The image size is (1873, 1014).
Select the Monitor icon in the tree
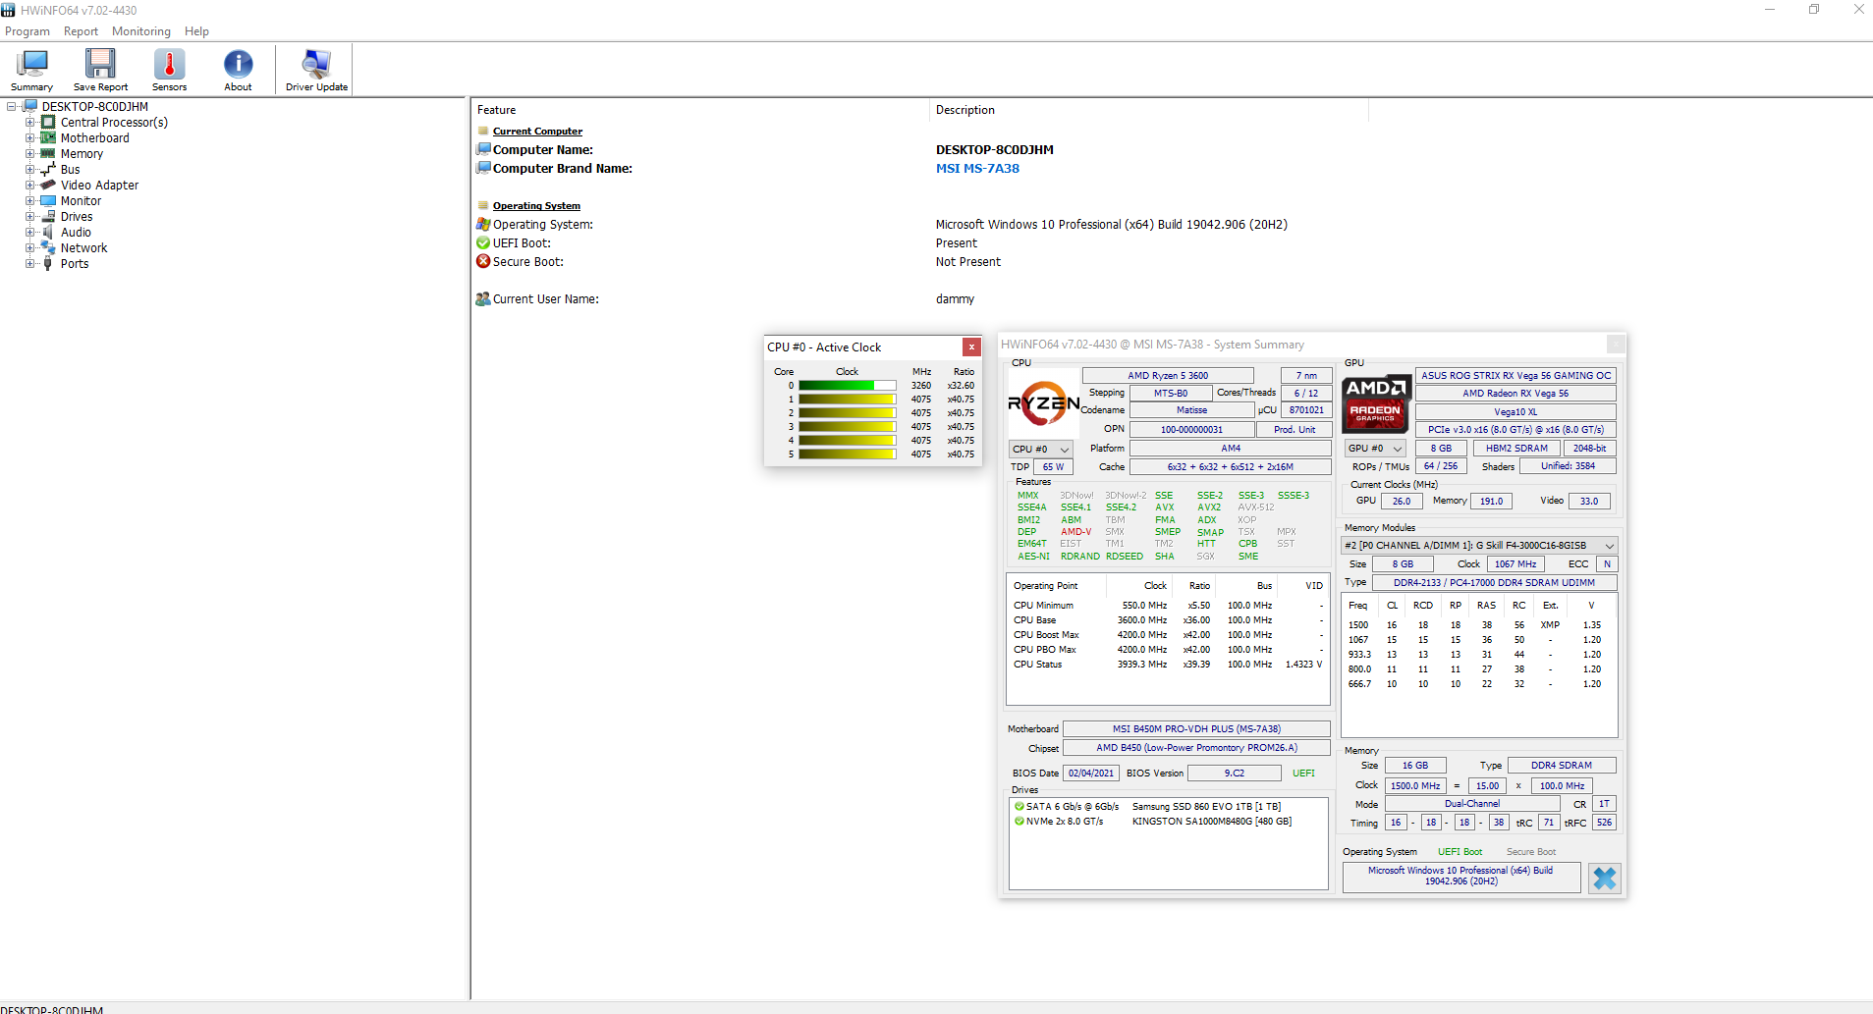click(47, 201)
